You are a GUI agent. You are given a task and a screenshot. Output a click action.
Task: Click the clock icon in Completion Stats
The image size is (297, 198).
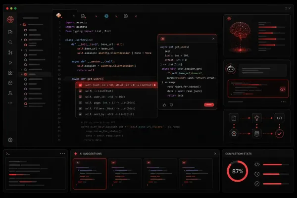[257, 174]
